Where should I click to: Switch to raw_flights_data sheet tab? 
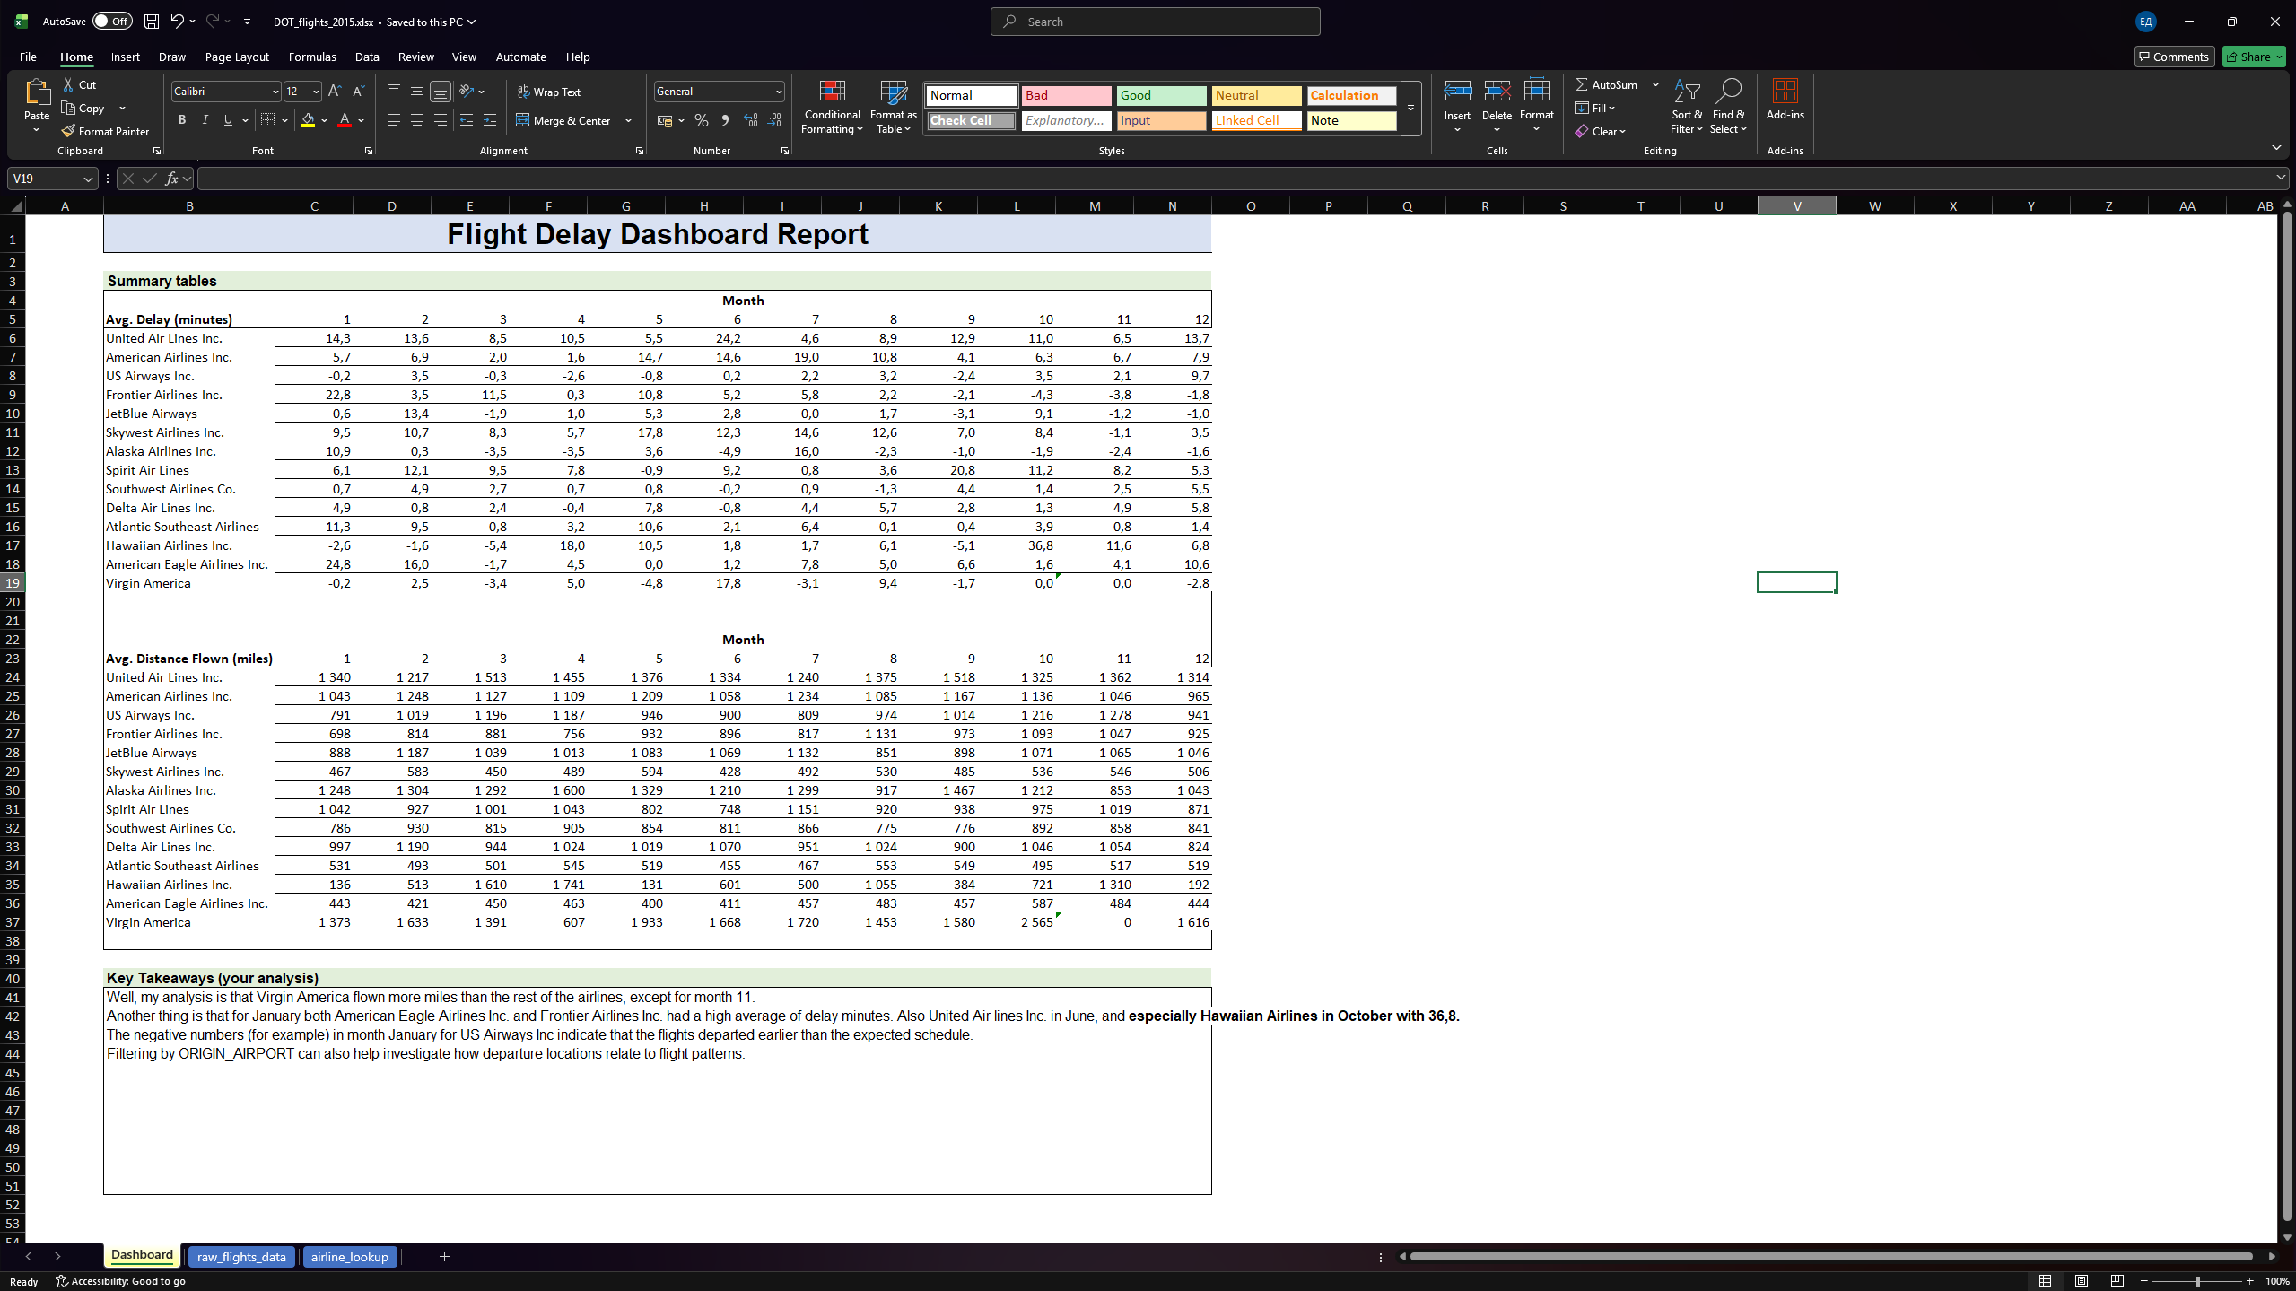[x=241, y=1257]
